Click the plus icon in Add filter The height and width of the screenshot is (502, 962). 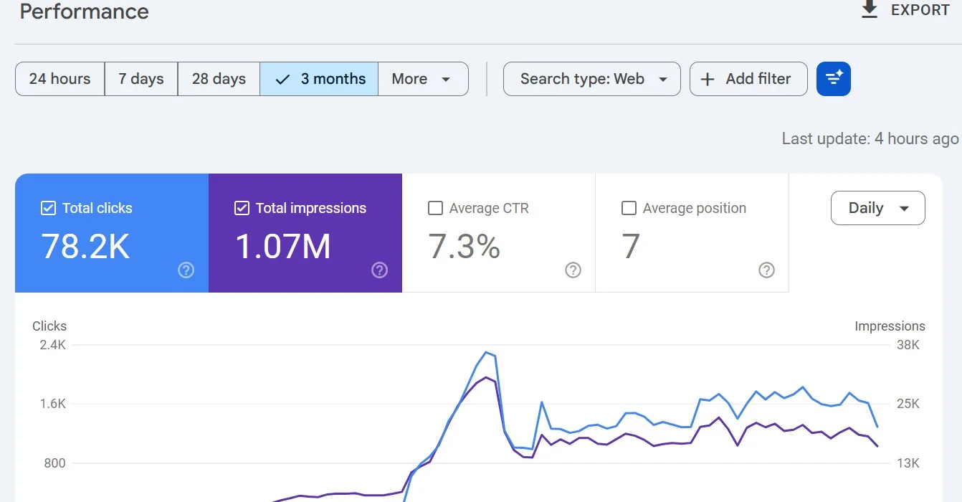point(708,79)
